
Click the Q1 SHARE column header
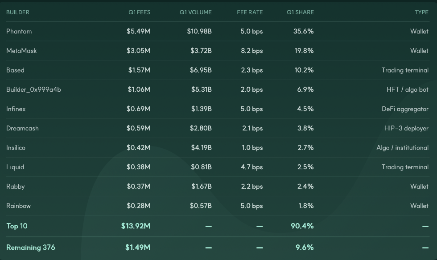[x=301, y=12]
